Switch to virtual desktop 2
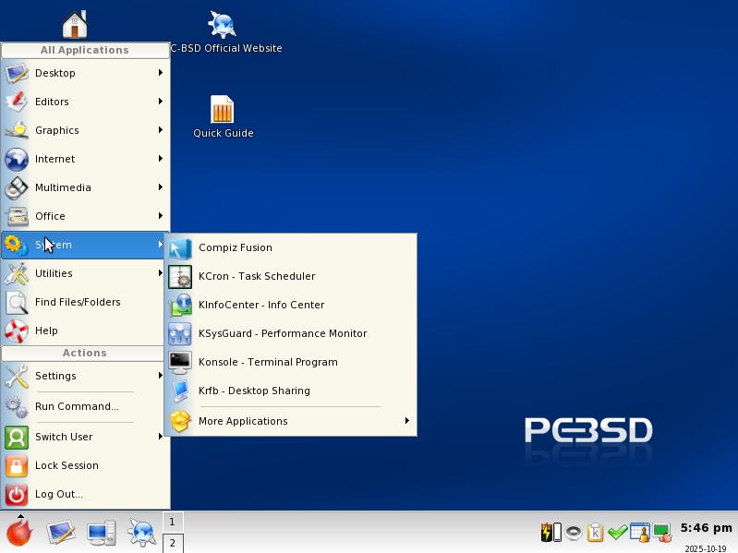This screenshot has height=553, width=738. tap(173, 543)
